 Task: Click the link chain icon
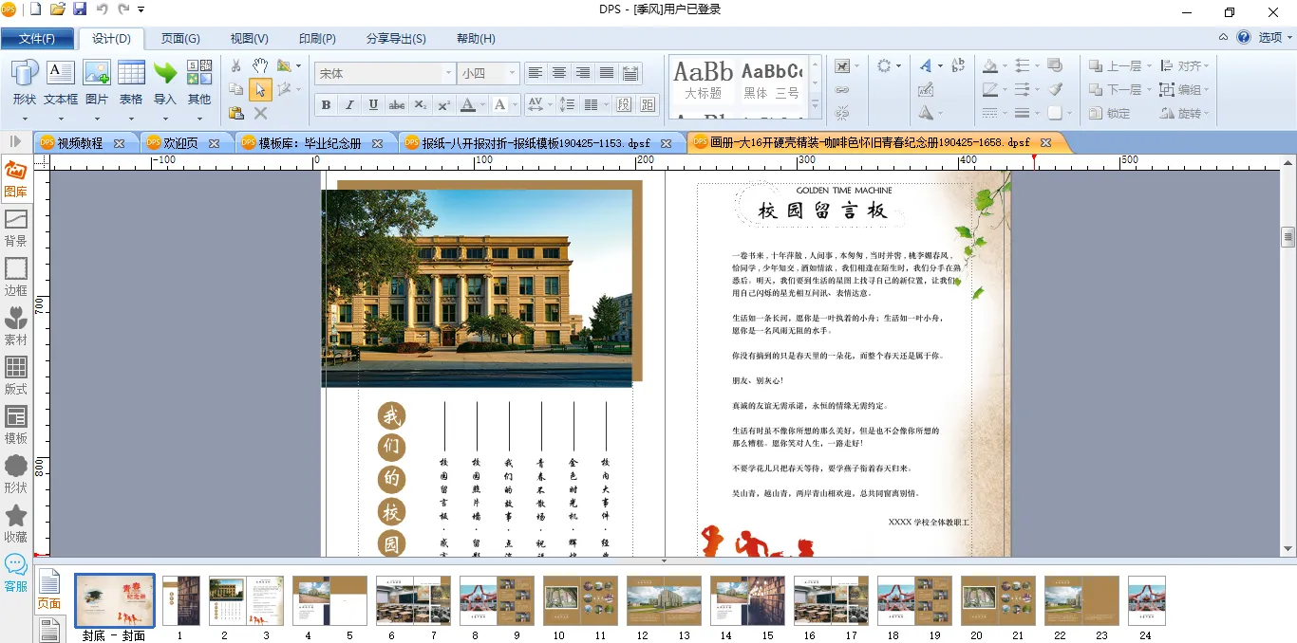[x=842, y=90]
